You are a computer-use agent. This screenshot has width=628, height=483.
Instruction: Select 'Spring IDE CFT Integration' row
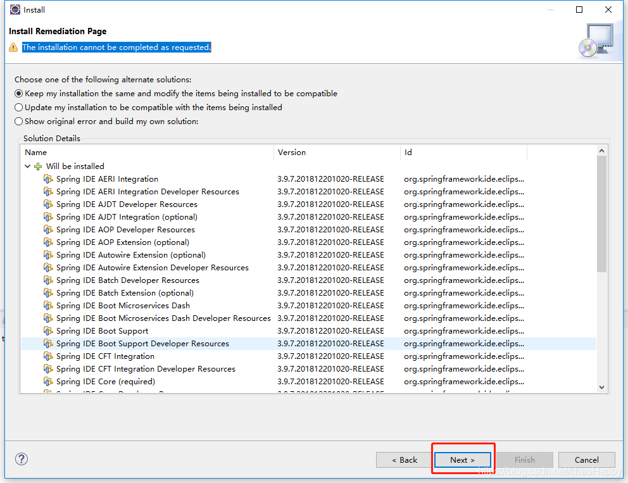point(308,356)
